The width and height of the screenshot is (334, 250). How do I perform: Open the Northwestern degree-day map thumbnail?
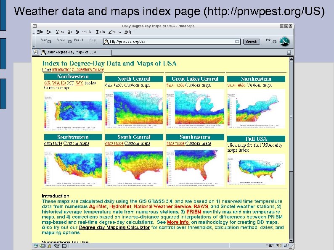[x=73, y=111]
